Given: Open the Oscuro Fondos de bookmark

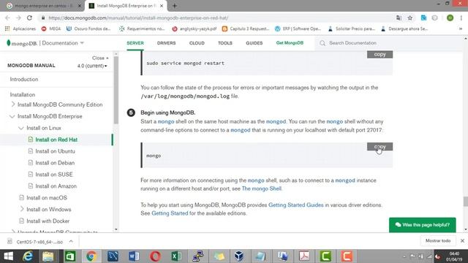Looking at the screenshot, I should (88, 28).
